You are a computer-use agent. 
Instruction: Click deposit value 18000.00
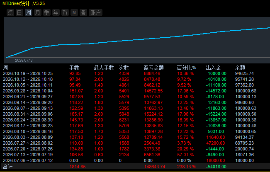point(216,160)
